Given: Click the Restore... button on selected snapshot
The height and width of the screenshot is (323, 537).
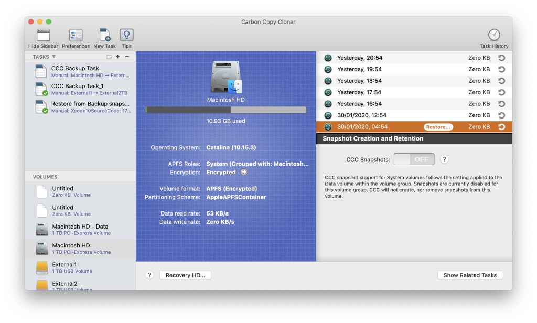Looking at the screenshot, I should pos(438,127).
